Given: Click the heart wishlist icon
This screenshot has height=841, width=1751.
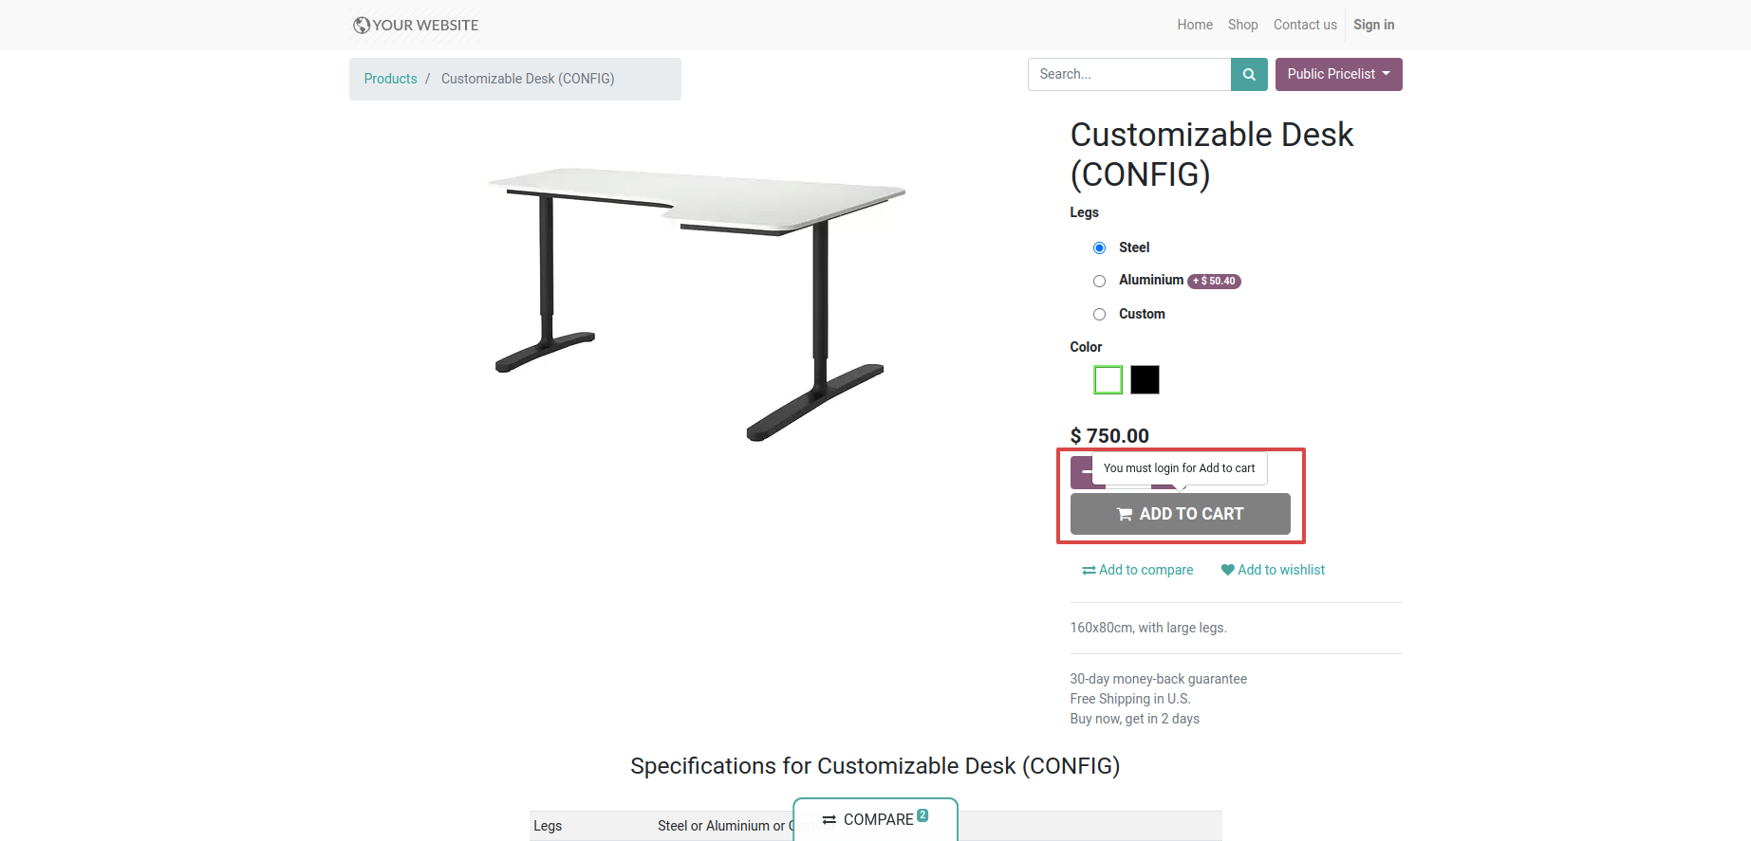Looking at the screenshot, I should 1227,570.
